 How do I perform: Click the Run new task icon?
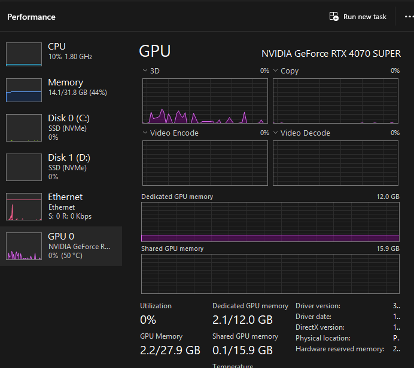(334, 17)
